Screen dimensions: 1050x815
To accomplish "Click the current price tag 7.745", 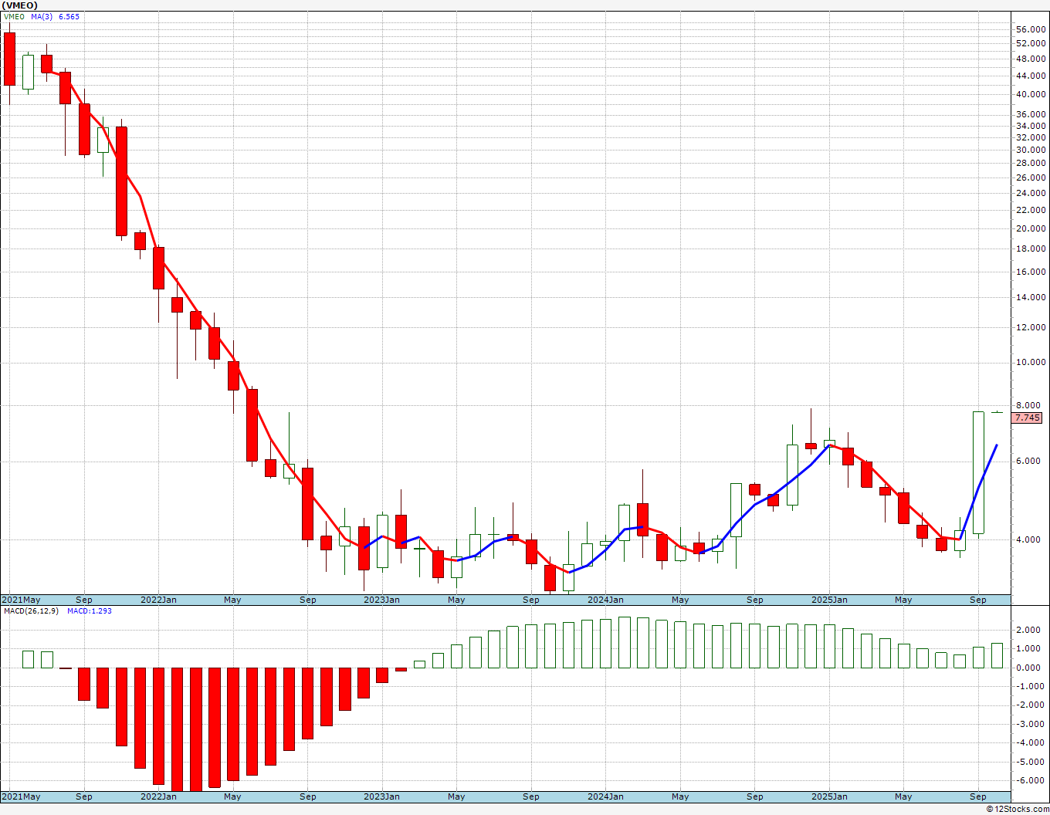I will pos(1028,418).
